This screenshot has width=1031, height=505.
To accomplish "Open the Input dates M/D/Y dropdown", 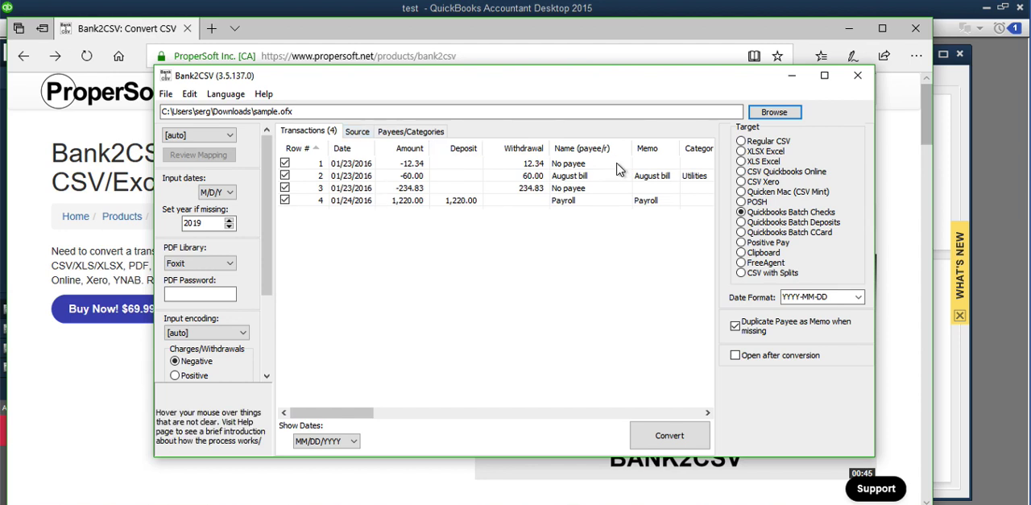I will [217, 192].
